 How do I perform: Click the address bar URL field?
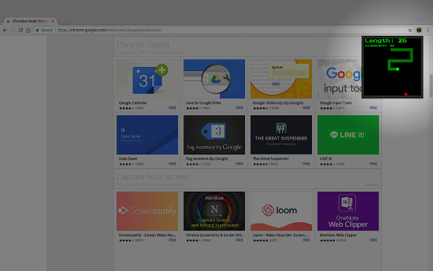pyautogui.click(x=203, y=30)
